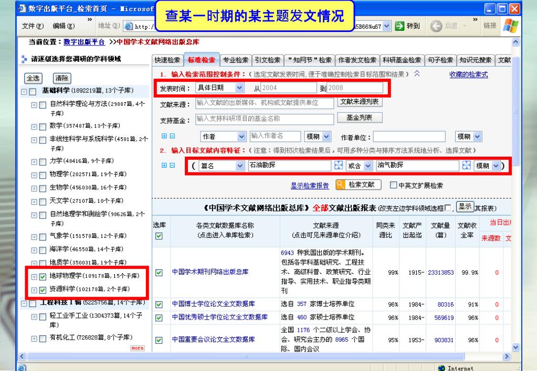
Task: Open 中国优秀硕士学位论文全文数据库 link
Action: pos(220,317)
